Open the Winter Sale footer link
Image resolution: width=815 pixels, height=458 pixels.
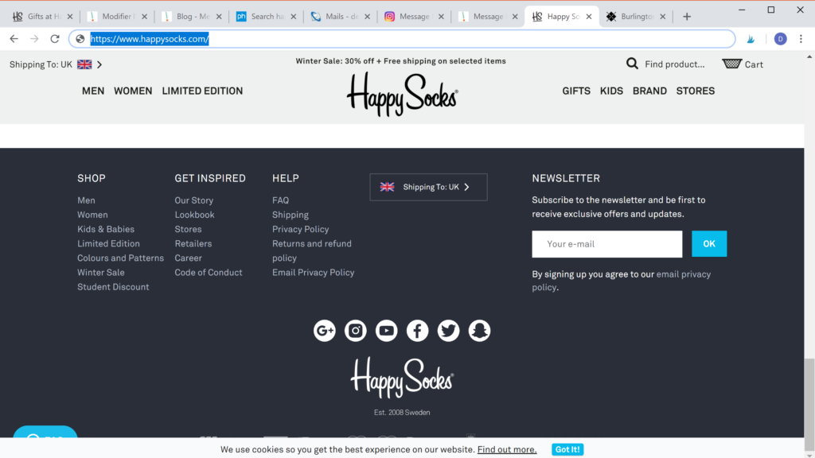point(101,273)
